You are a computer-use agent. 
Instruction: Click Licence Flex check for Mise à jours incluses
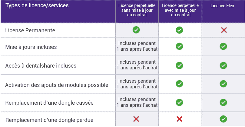(223, 46)
